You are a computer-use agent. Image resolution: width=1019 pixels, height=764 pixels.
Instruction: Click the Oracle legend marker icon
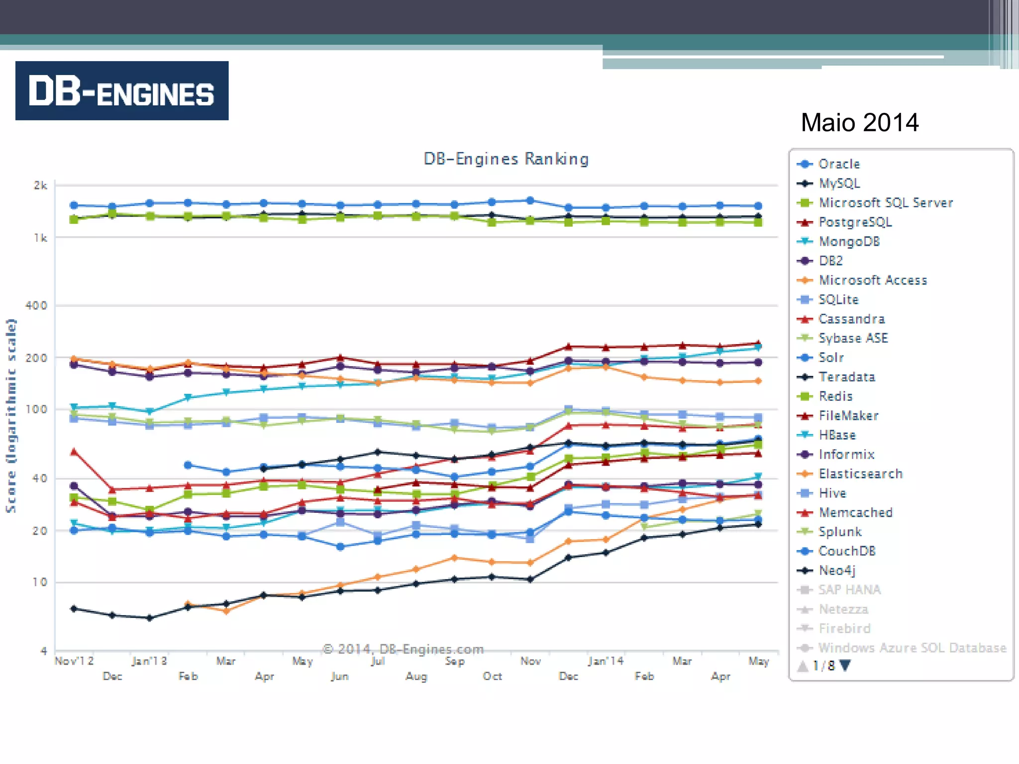coord(805,164)
